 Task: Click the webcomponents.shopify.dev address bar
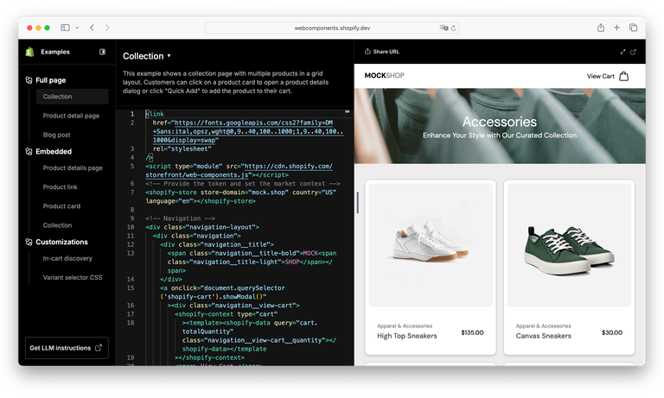(332, 28)
